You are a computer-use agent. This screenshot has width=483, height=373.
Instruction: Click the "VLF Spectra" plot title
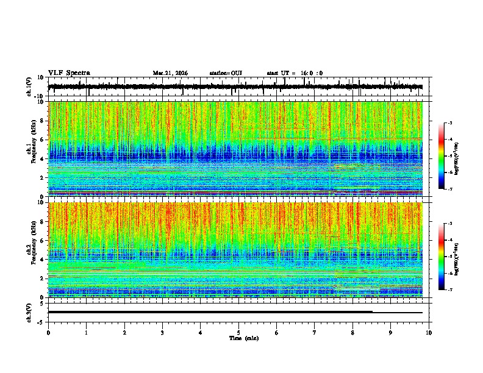(x=69, y=73)
